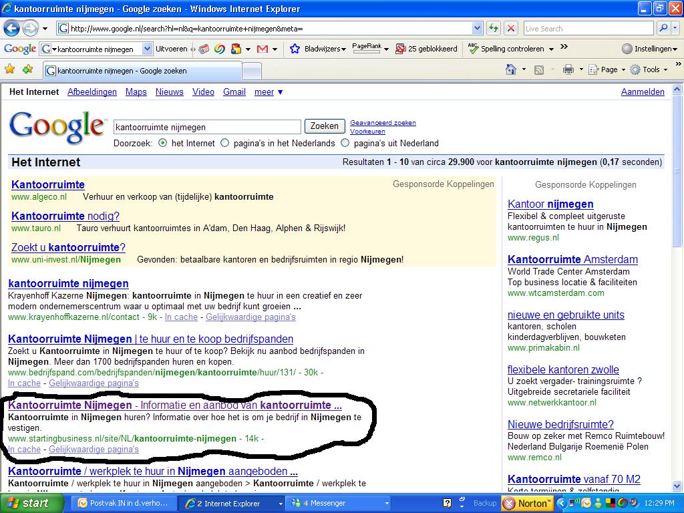Click the Refresh page icon
The height and width of the screenshot is (513, 684).
(494, 29)
